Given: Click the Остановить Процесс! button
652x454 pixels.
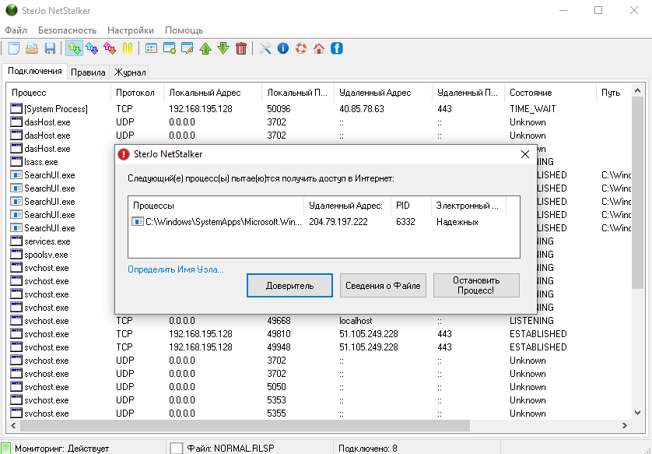Looking at the screenshot, I should point(476,286).
